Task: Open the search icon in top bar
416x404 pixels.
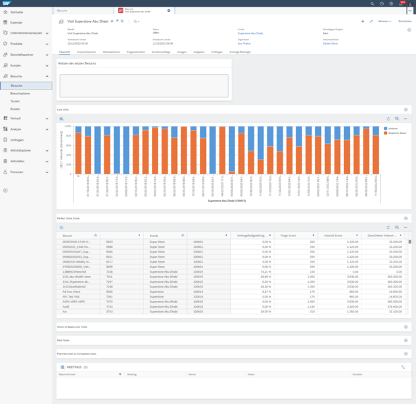Action: 372,3
